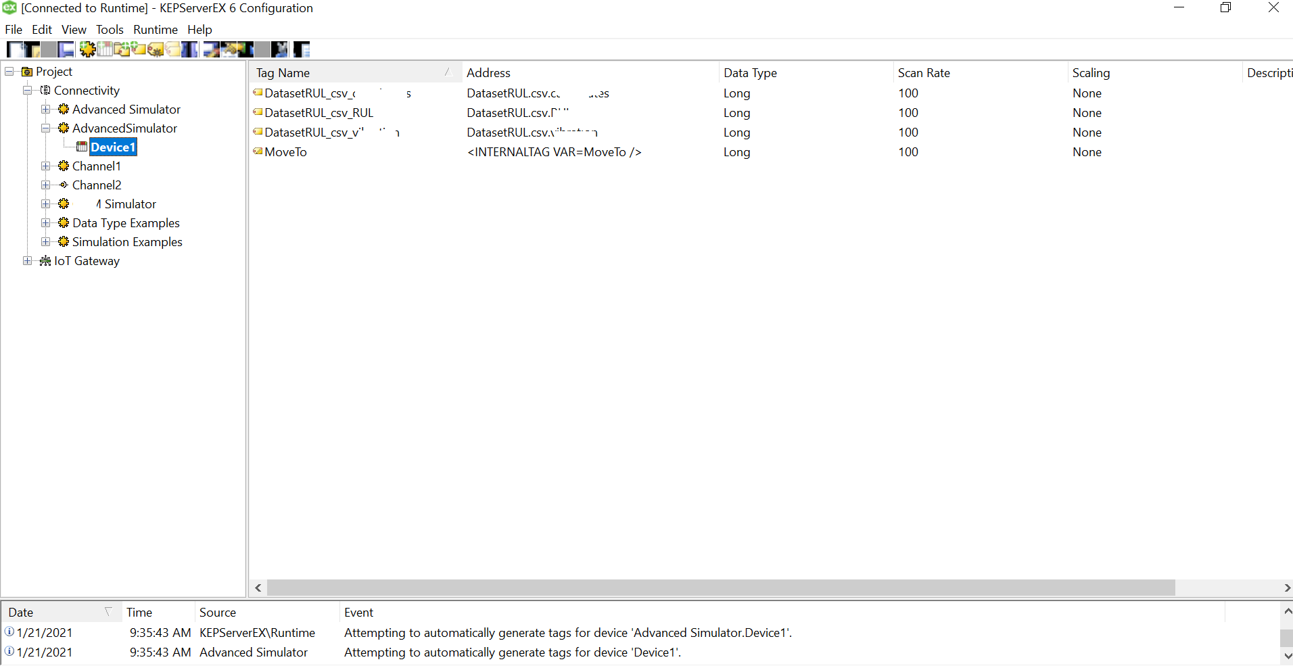This screenshot has width=1293, height=666.
Task: Select the MoveTo tag row
Action: [x=285, y=152]
